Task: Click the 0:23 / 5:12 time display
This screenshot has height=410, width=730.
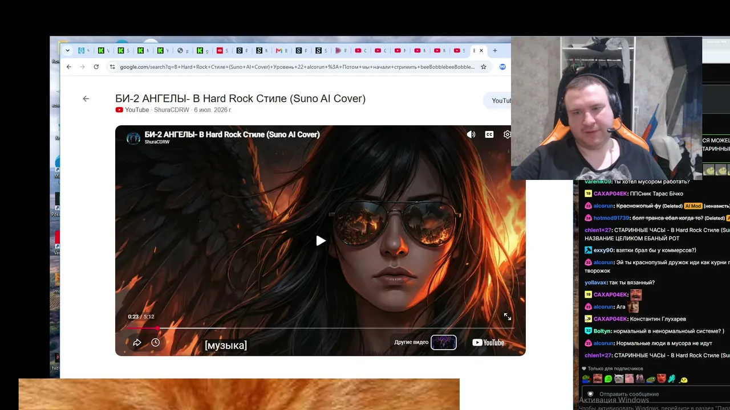Action: pyautogui.click(x=141, y=317)
